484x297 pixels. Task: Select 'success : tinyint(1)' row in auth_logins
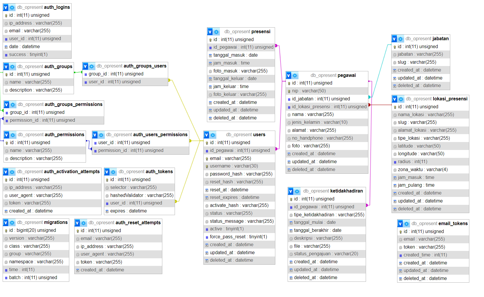(x=37, y=55)
